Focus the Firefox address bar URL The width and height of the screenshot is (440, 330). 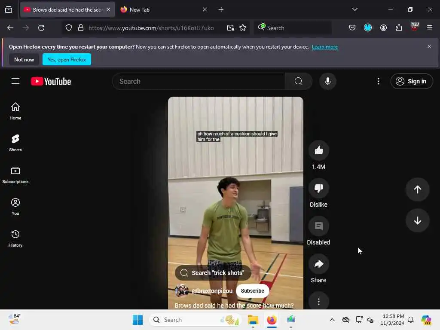(151, 28)
